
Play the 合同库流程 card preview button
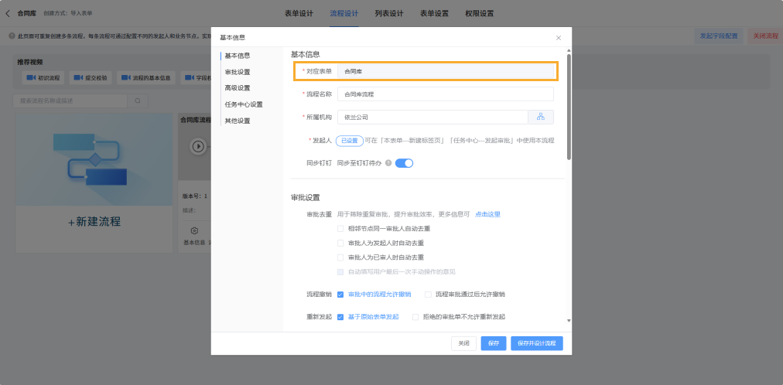click(x=198, y=147)
